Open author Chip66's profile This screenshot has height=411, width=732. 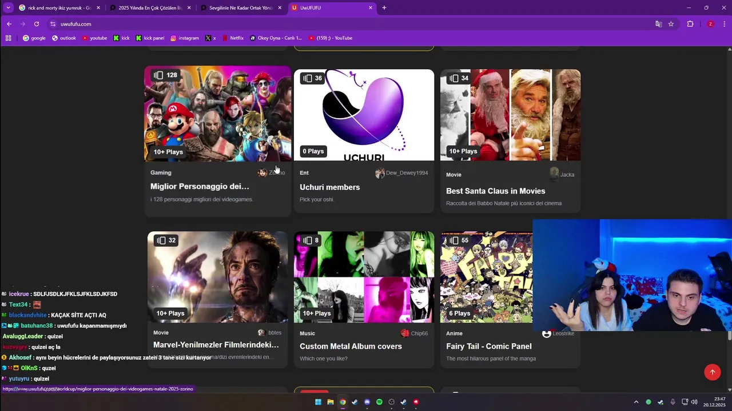click(x=414, y=333)
